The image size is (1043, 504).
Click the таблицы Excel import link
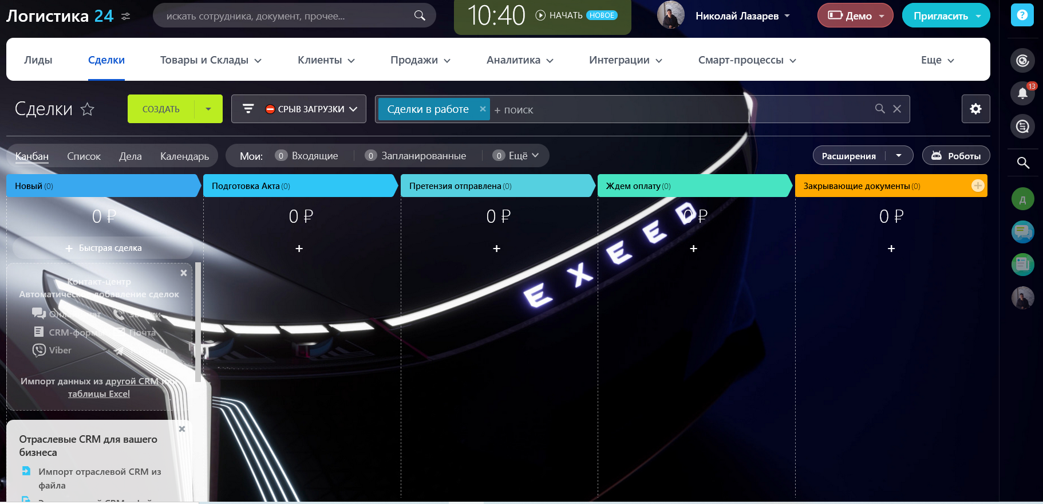point(99,394)
